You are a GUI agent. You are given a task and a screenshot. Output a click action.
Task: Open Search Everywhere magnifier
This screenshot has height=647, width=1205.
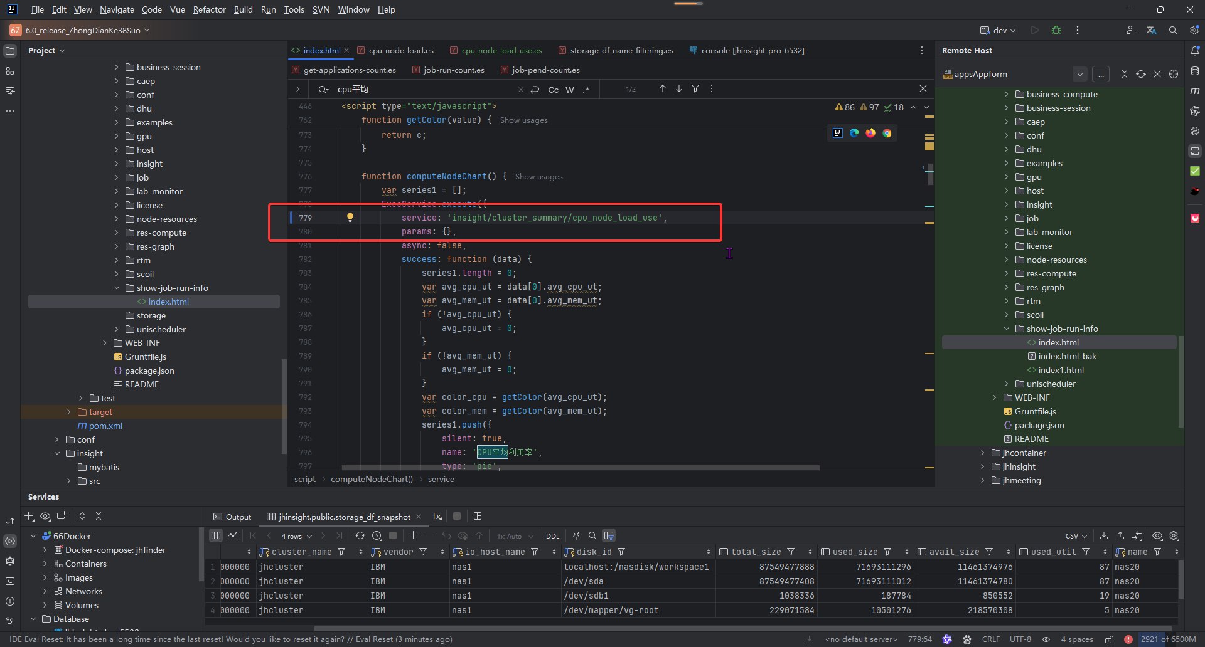1173,30
